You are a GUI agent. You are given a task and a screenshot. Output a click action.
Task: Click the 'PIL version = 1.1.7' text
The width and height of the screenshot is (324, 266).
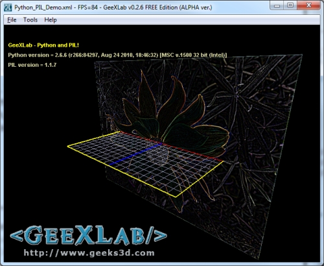click(x=32, y=65)
